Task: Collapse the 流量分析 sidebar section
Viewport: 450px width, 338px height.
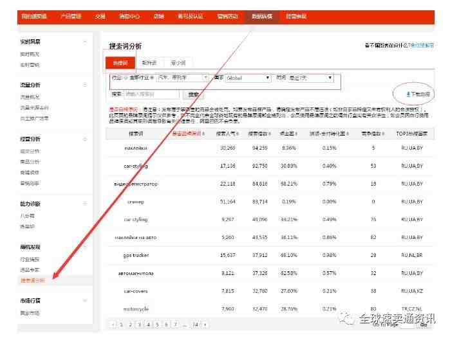Action: coord(85,85)
